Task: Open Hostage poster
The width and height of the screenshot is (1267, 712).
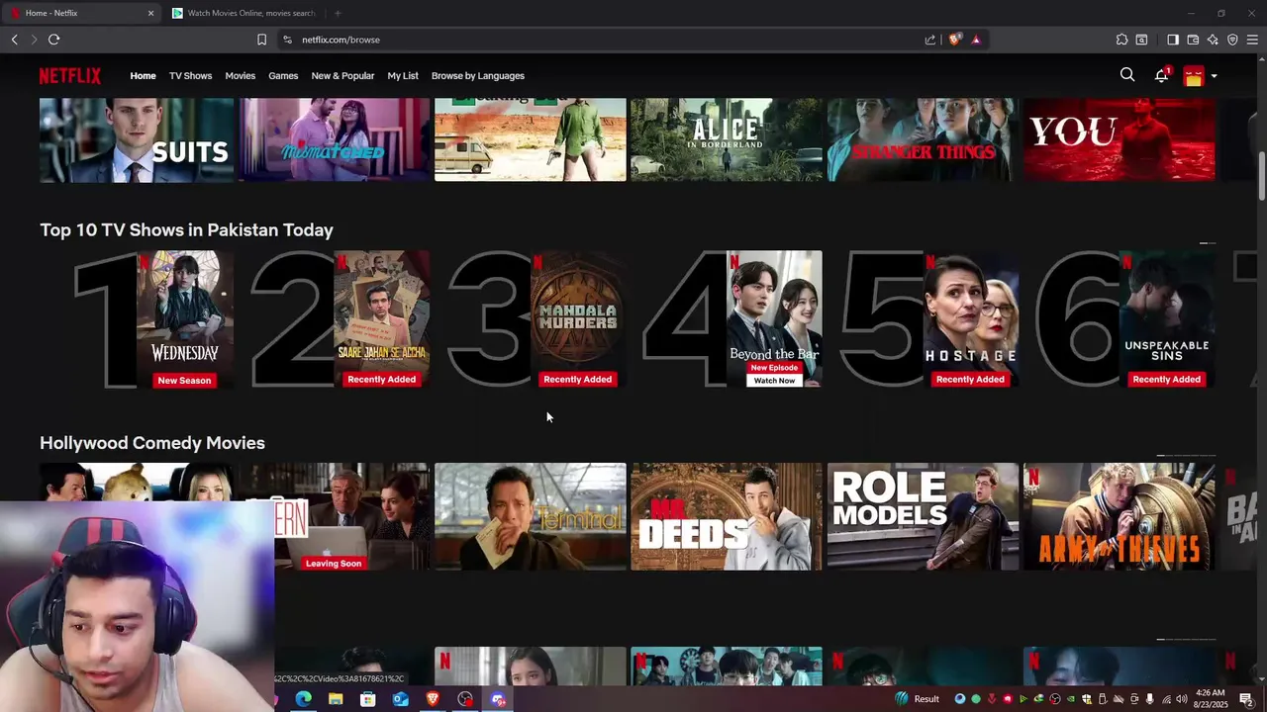Action: tap(971, 318)
